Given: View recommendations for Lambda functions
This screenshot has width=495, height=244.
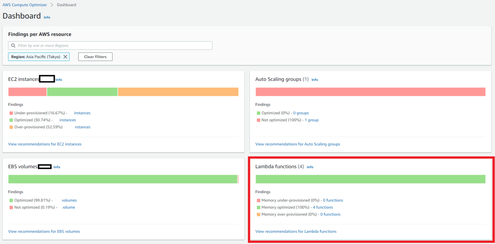Looking at the screenshot, I should (x=296, y=232).
